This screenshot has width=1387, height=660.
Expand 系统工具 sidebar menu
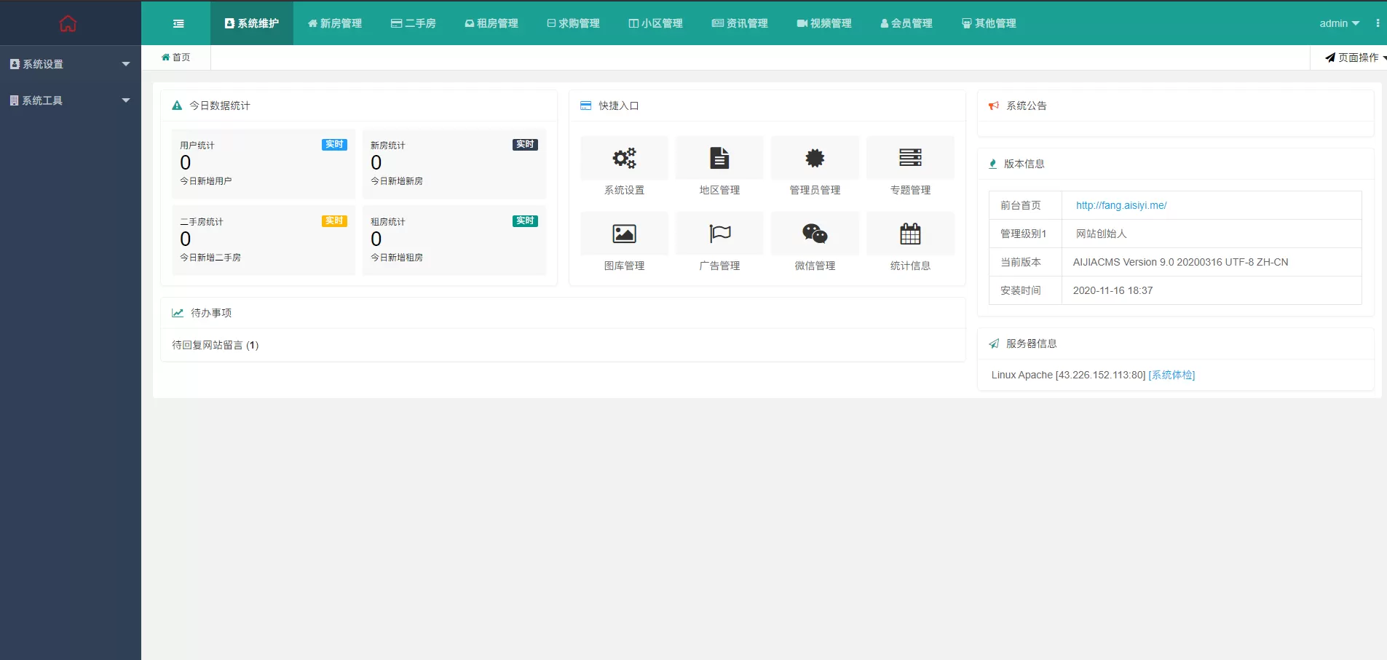tap(70, 100)
